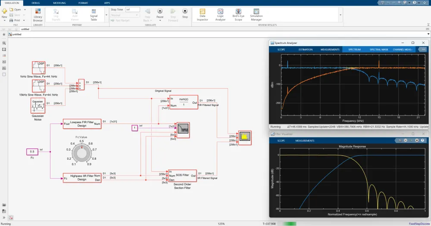The height and width of the screenshot is (226, 431).
Task: Toggle sample time display arrows icon
Action: [4, 56]
